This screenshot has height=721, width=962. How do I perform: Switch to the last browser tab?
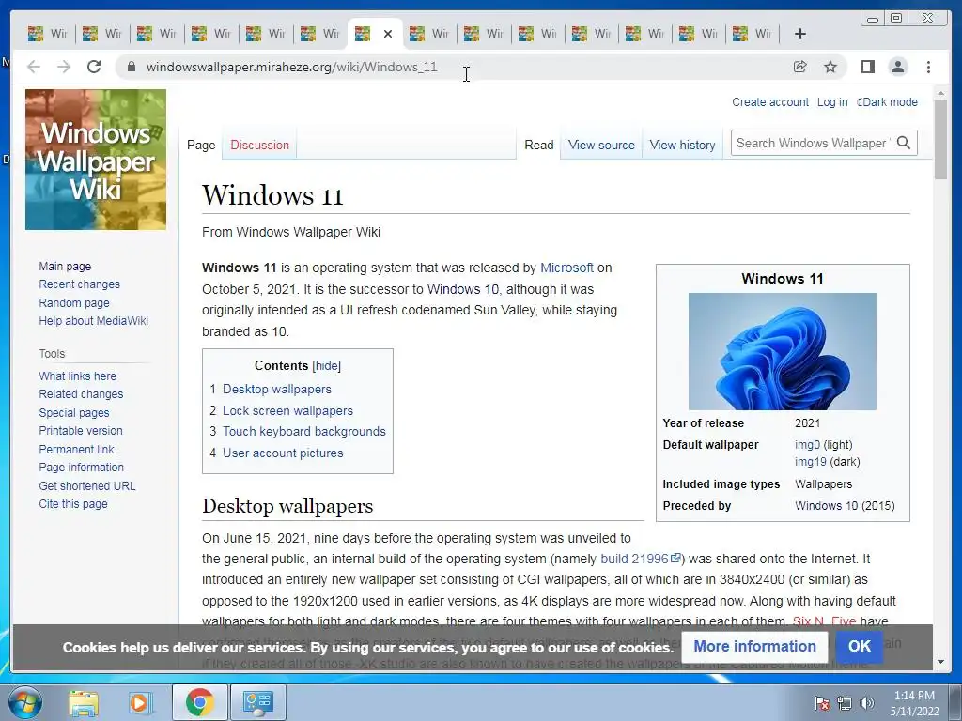point(753,34)
